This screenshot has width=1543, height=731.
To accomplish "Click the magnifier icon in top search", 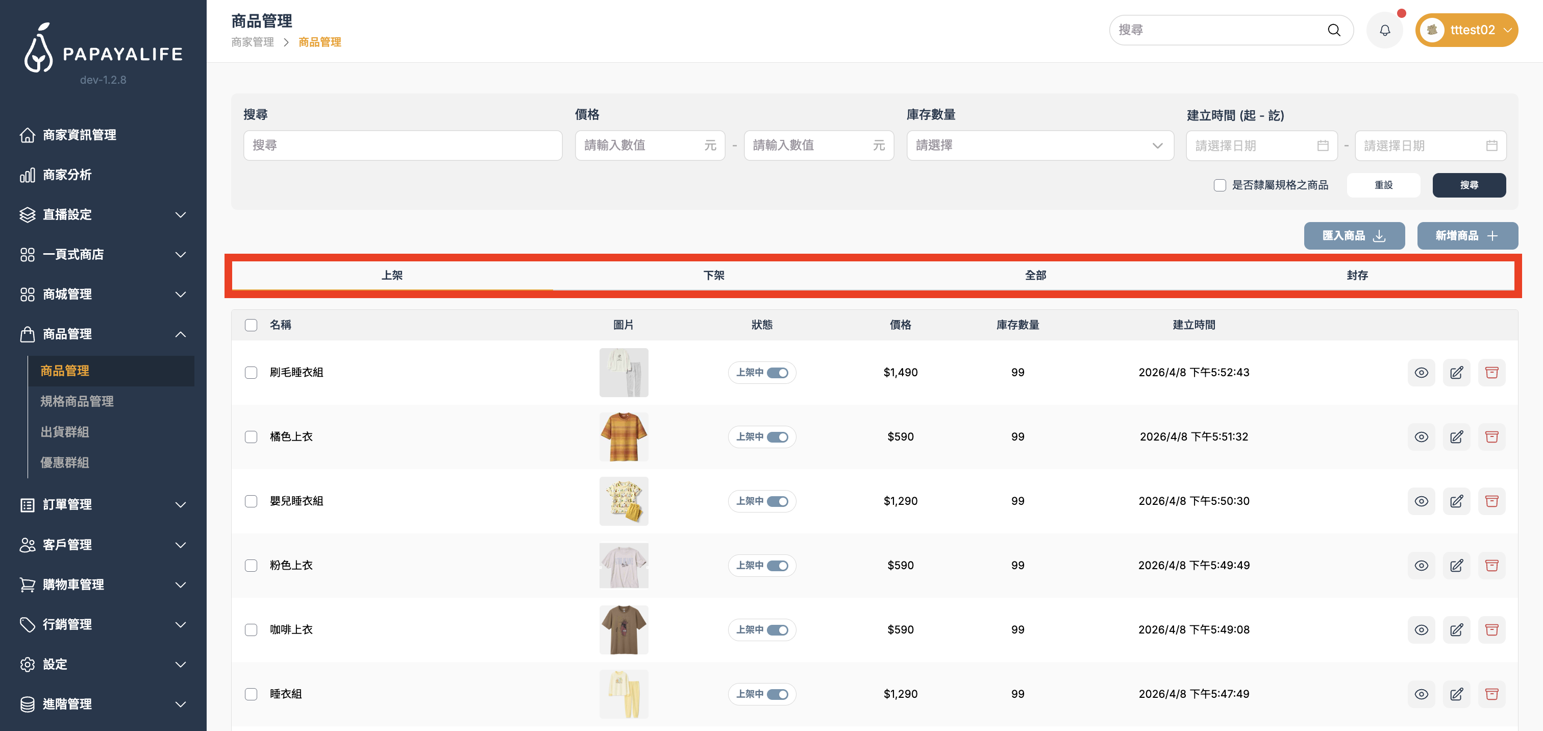I will (1333, 30).
